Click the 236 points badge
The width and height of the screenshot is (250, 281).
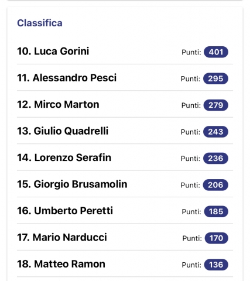[x=215, y=158]
